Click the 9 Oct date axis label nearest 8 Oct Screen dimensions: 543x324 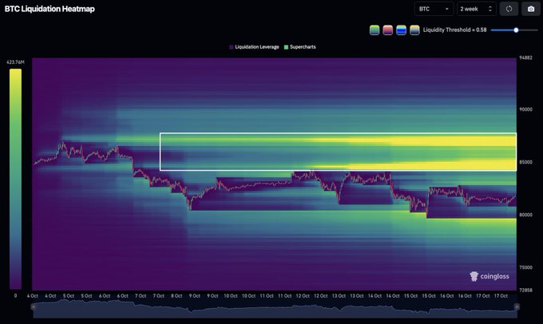[195, 296]
